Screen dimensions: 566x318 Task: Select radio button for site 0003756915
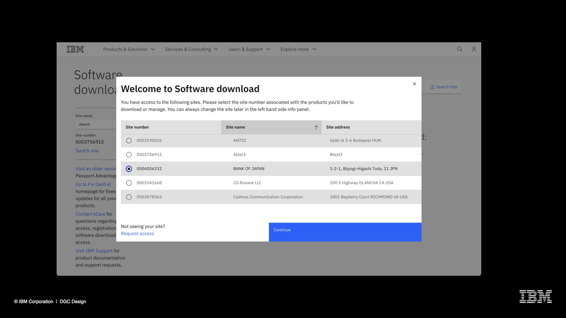[x=129, y=155]
